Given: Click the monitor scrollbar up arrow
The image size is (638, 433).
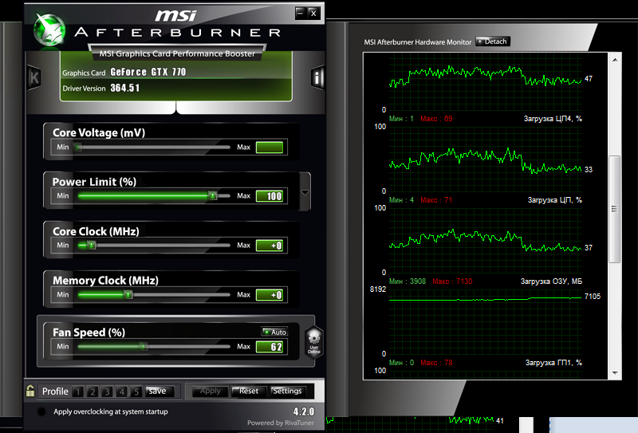Looking at the screenshot, I should coord(615,60).
